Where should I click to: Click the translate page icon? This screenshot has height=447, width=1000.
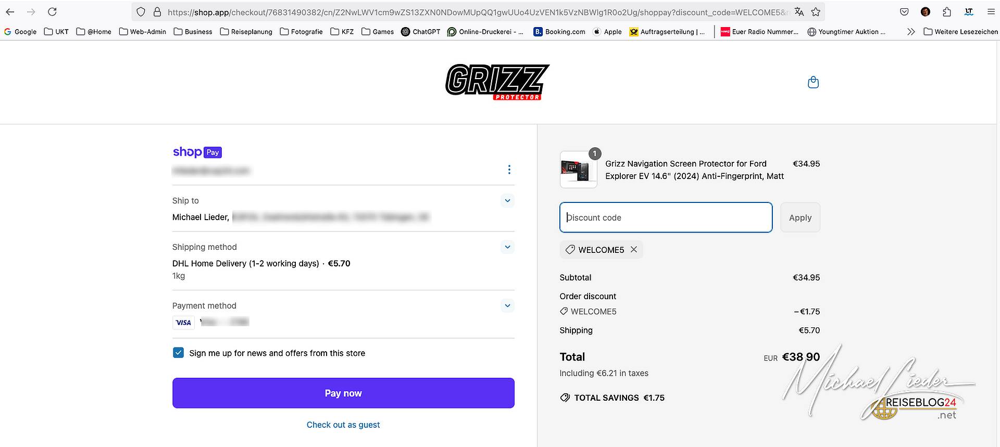(799, 12)
